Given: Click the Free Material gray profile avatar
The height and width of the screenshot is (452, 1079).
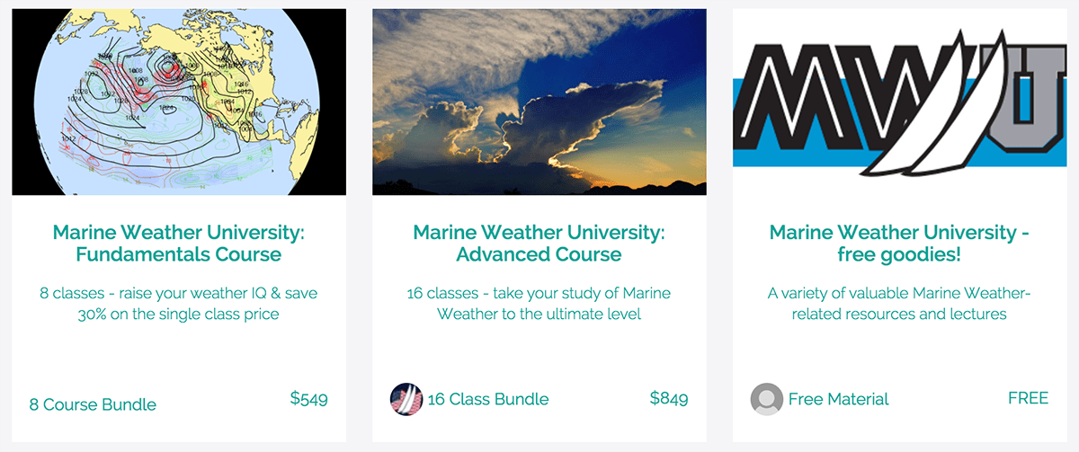Looking at the screenshot, I should pyautogui.click(x=766, y=399).
